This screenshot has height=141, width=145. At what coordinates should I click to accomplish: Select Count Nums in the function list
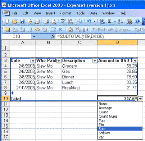[108, 116]
